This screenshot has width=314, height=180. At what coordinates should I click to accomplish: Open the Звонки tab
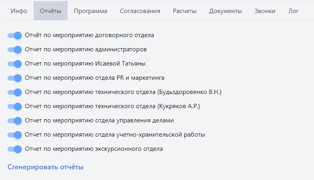265,11
